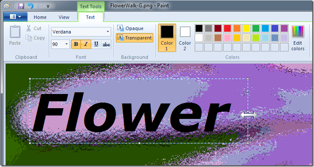The image size is (314, 167).
Task: Pick the purple color swatch
Action: pyautogui.click(x=284, y=28)
